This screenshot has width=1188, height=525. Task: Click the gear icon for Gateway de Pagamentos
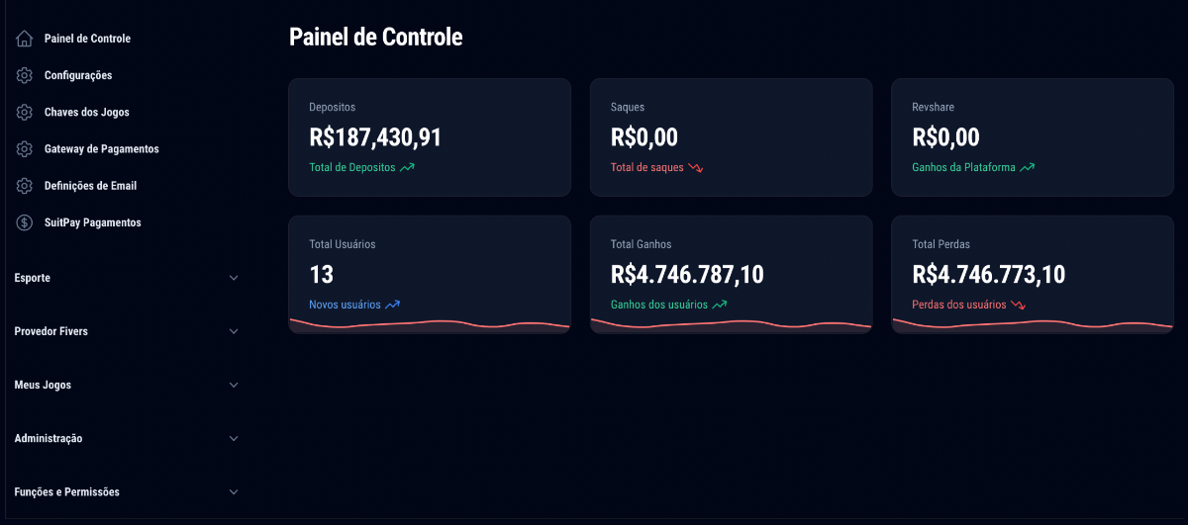[25, 148]
